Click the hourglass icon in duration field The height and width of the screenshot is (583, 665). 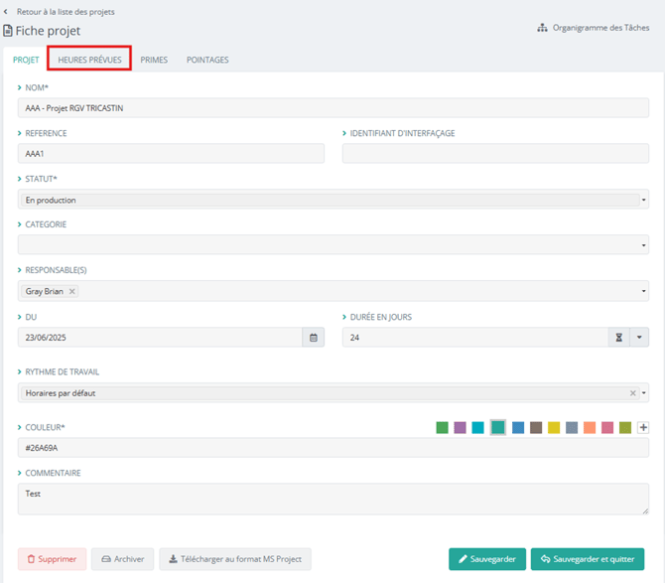pos(618,338)
